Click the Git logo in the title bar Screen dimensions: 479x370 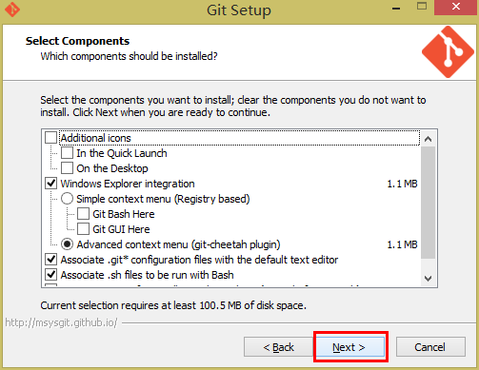tap(12, 10)
